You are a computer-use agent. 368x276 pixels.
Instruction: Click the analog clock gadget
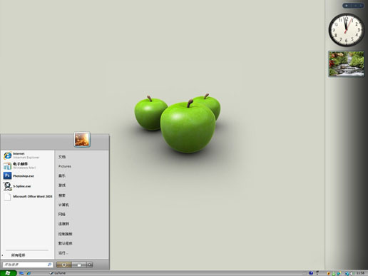pos(346,30)
